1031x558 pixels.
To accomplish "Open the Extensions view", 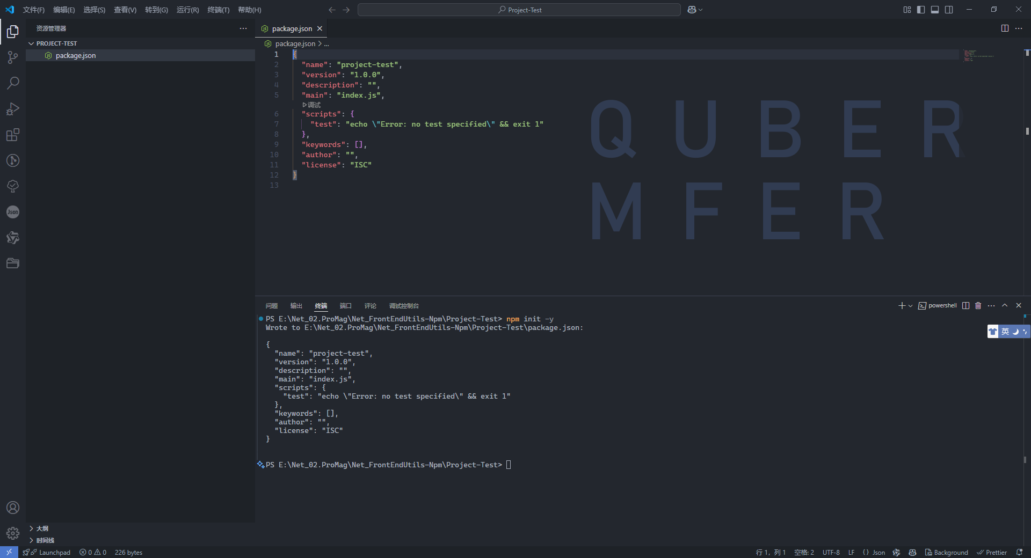I will point(13,135).
